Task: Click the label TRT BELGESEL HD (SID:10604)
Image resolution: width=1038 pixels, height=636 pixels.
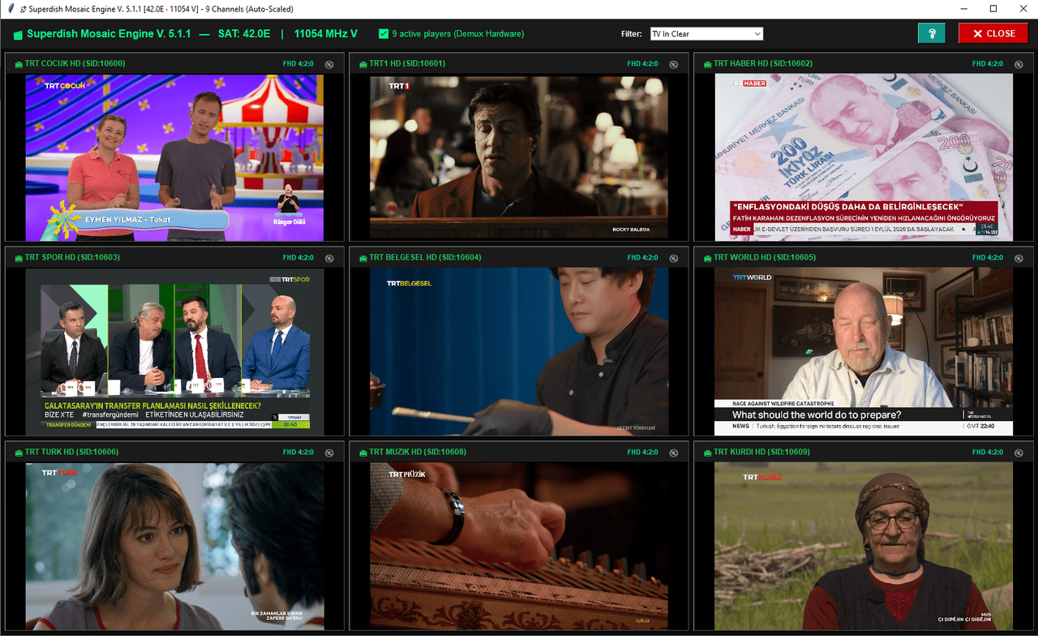Action: pyautogui.click(x=425, y=257)
